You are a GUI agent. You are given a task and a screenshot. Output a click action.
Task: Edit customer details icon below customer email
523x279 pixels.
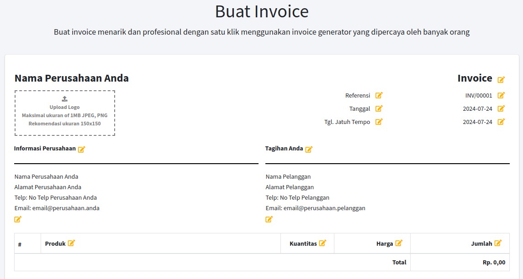click(269, 219)
